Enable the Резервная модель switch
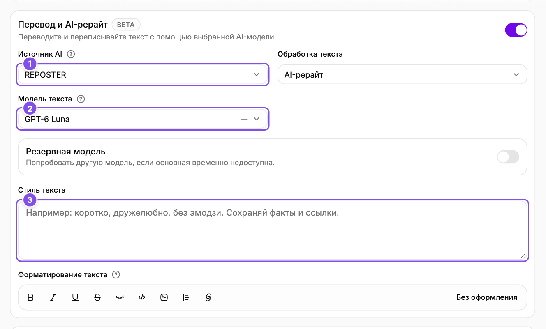This screenshot has width=546, height=329. [508, 157]
